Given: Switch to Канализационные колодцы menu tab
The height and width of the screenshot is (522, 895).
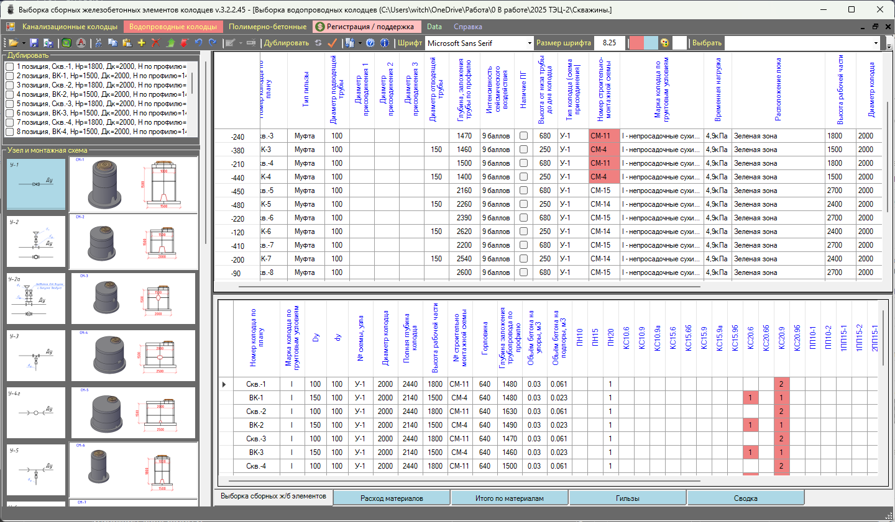Looking at the screenshot, I should (70, 27).
